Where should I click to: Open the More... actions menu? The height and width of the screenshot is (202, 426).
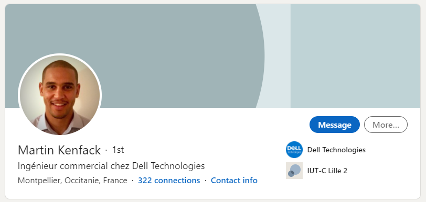coord(386,125)
